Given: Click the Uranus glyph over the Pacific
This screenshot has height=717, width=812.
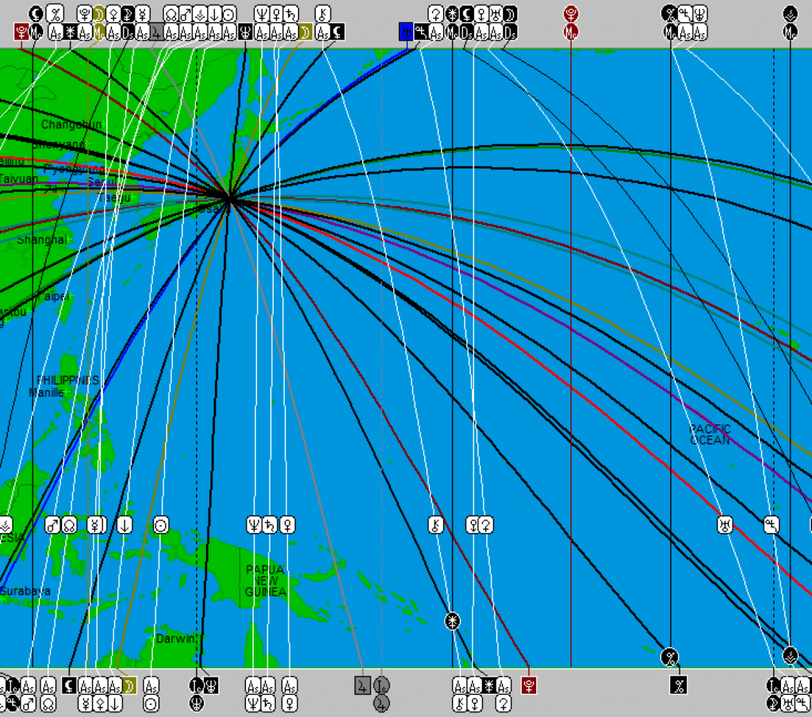Looking at the screenshot, I should pos(725,525).
